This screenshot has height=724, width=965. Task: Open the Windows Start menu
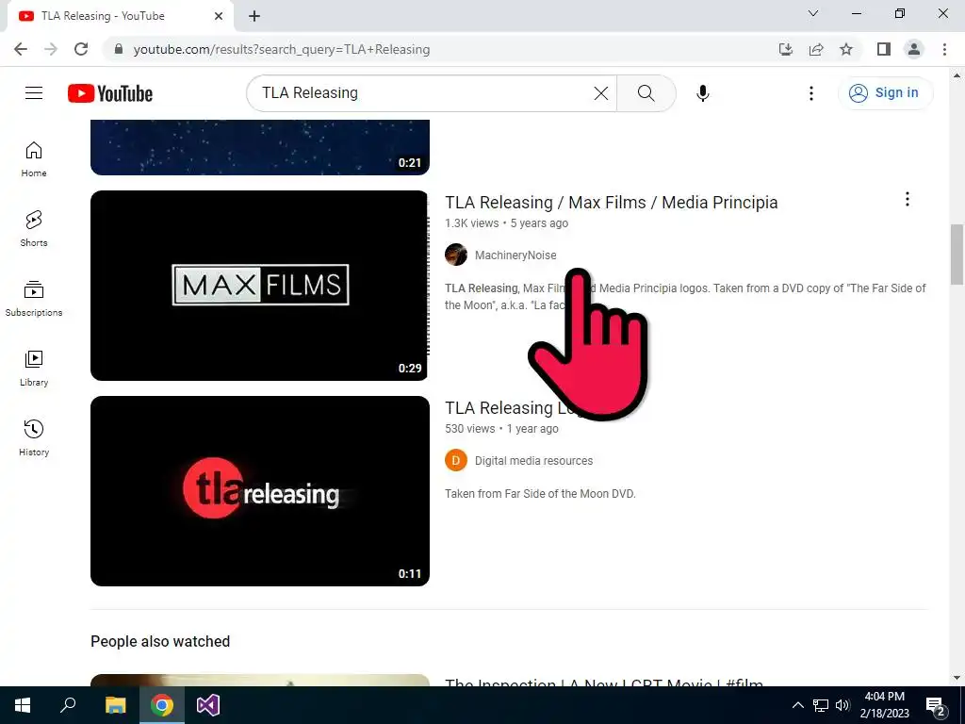(x=23, y=705)
